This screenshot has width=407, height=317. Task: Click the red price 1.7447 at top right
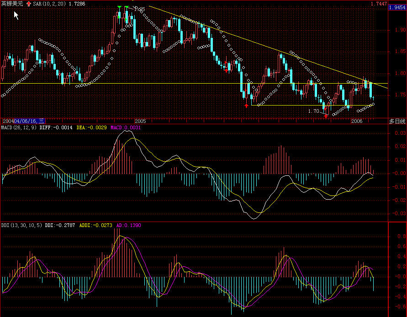(379, 4)
